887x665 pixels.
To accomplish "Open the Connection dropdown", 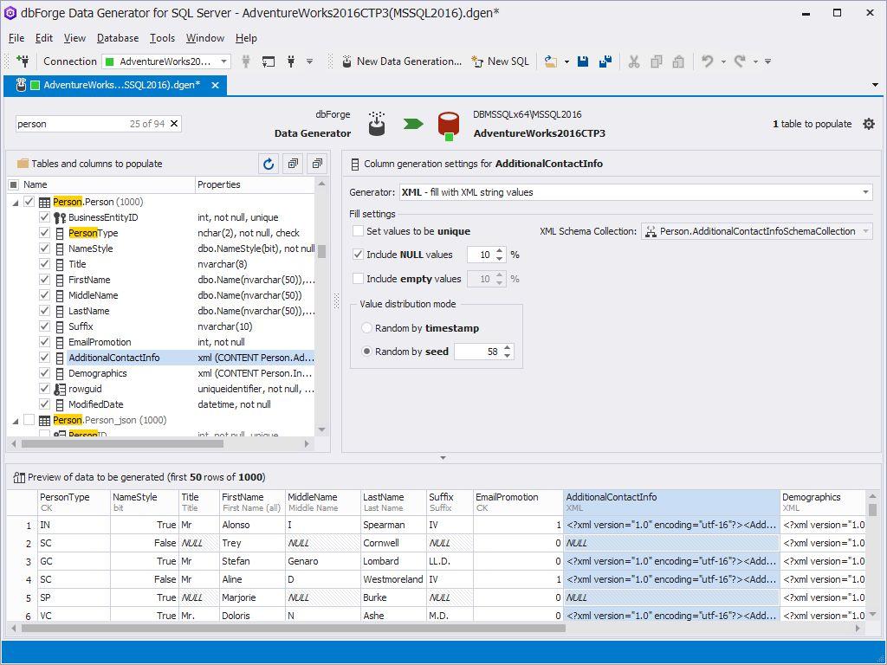I will (224, 61).
